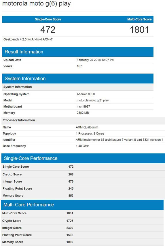The width and height of the screenshot is (165, 246).
Task: Click 'Crypto Score' under Single-Core Performance
Action: point(12,175)
